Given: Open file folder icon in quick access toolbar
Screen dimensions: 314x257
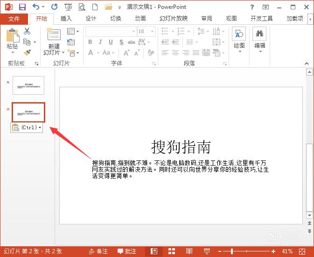Looking at the screenshot, I should (x=109, y=7).
